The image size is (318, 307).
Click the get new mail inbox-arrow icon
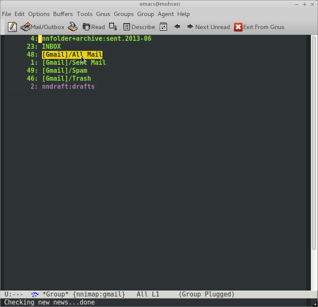tap(73, 27)
